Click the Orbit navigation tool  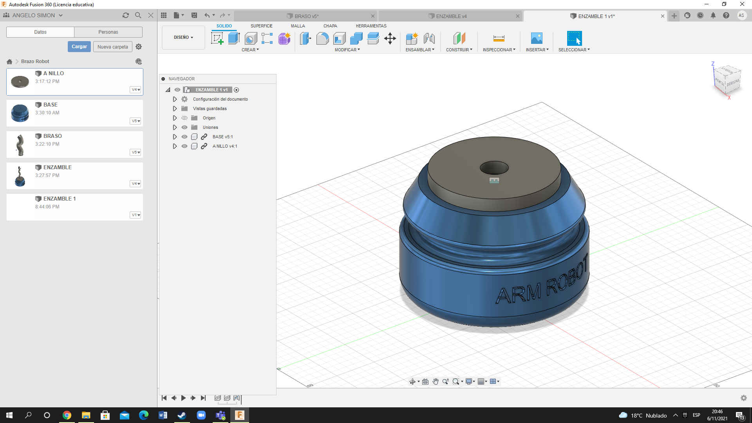coord(412,381)
